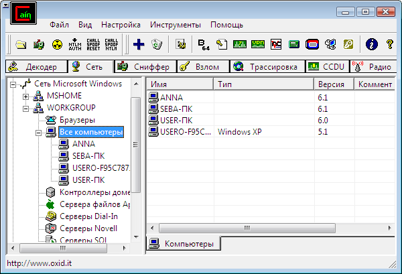Click the green circuit board decoder icon
The image size is (402, 274).
[x=240, y=44]
